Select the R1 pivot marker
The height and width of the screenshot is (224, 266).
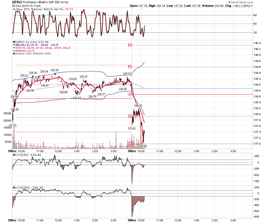[x=130, y=67]
